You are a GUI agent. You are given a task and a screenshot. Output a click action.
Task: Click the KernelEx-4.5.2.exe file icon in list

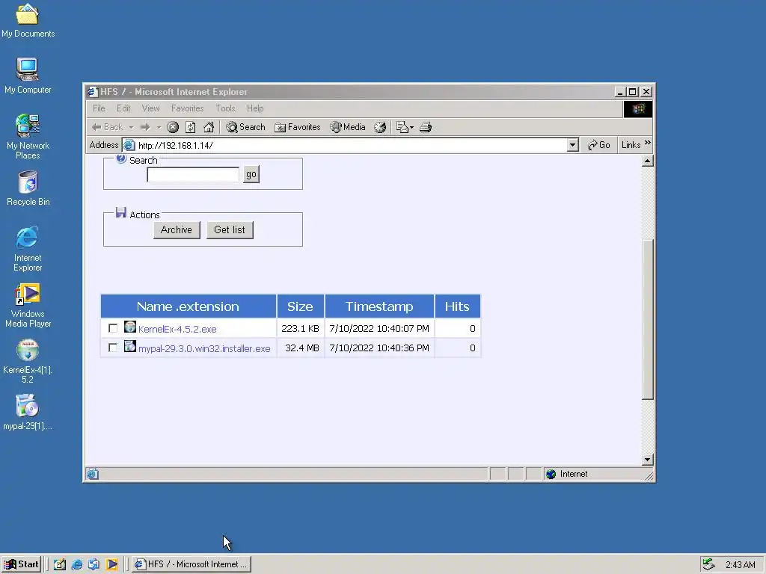130,327
